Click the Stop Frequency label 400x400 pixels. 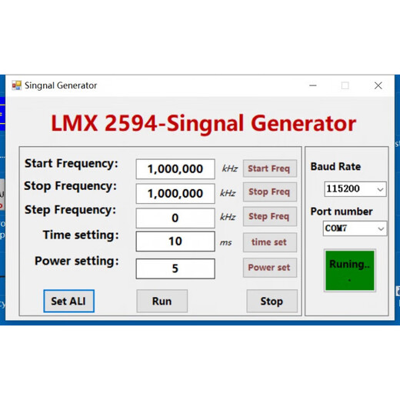(x=70, y=186)
